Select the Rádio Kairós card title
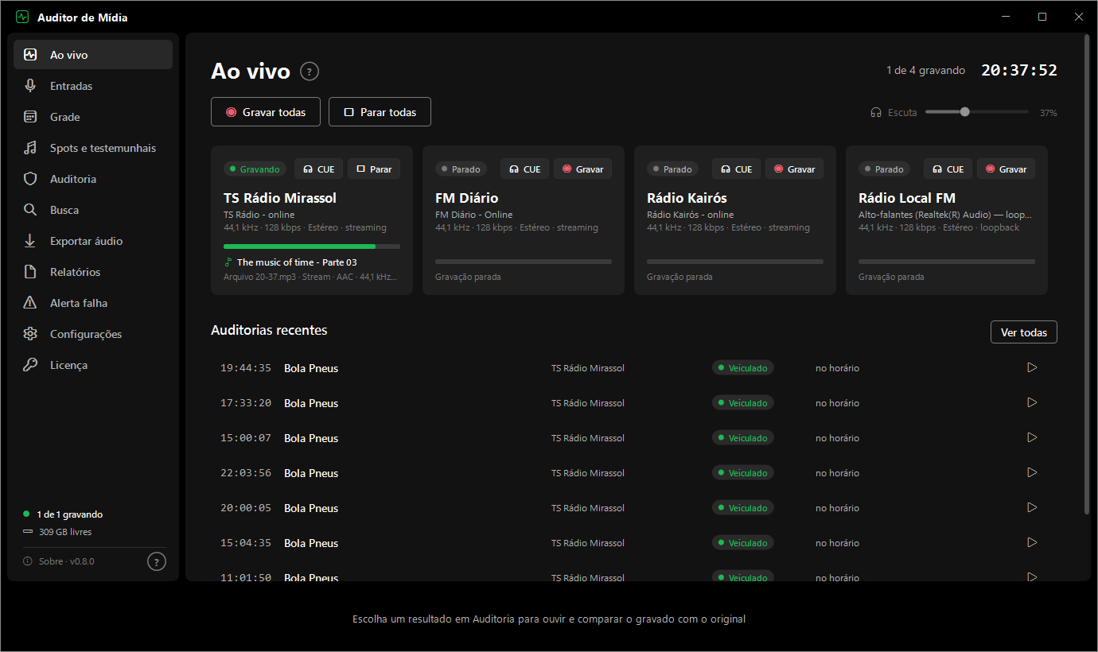This screenshot has height=652, width=1098. point(687,198)
